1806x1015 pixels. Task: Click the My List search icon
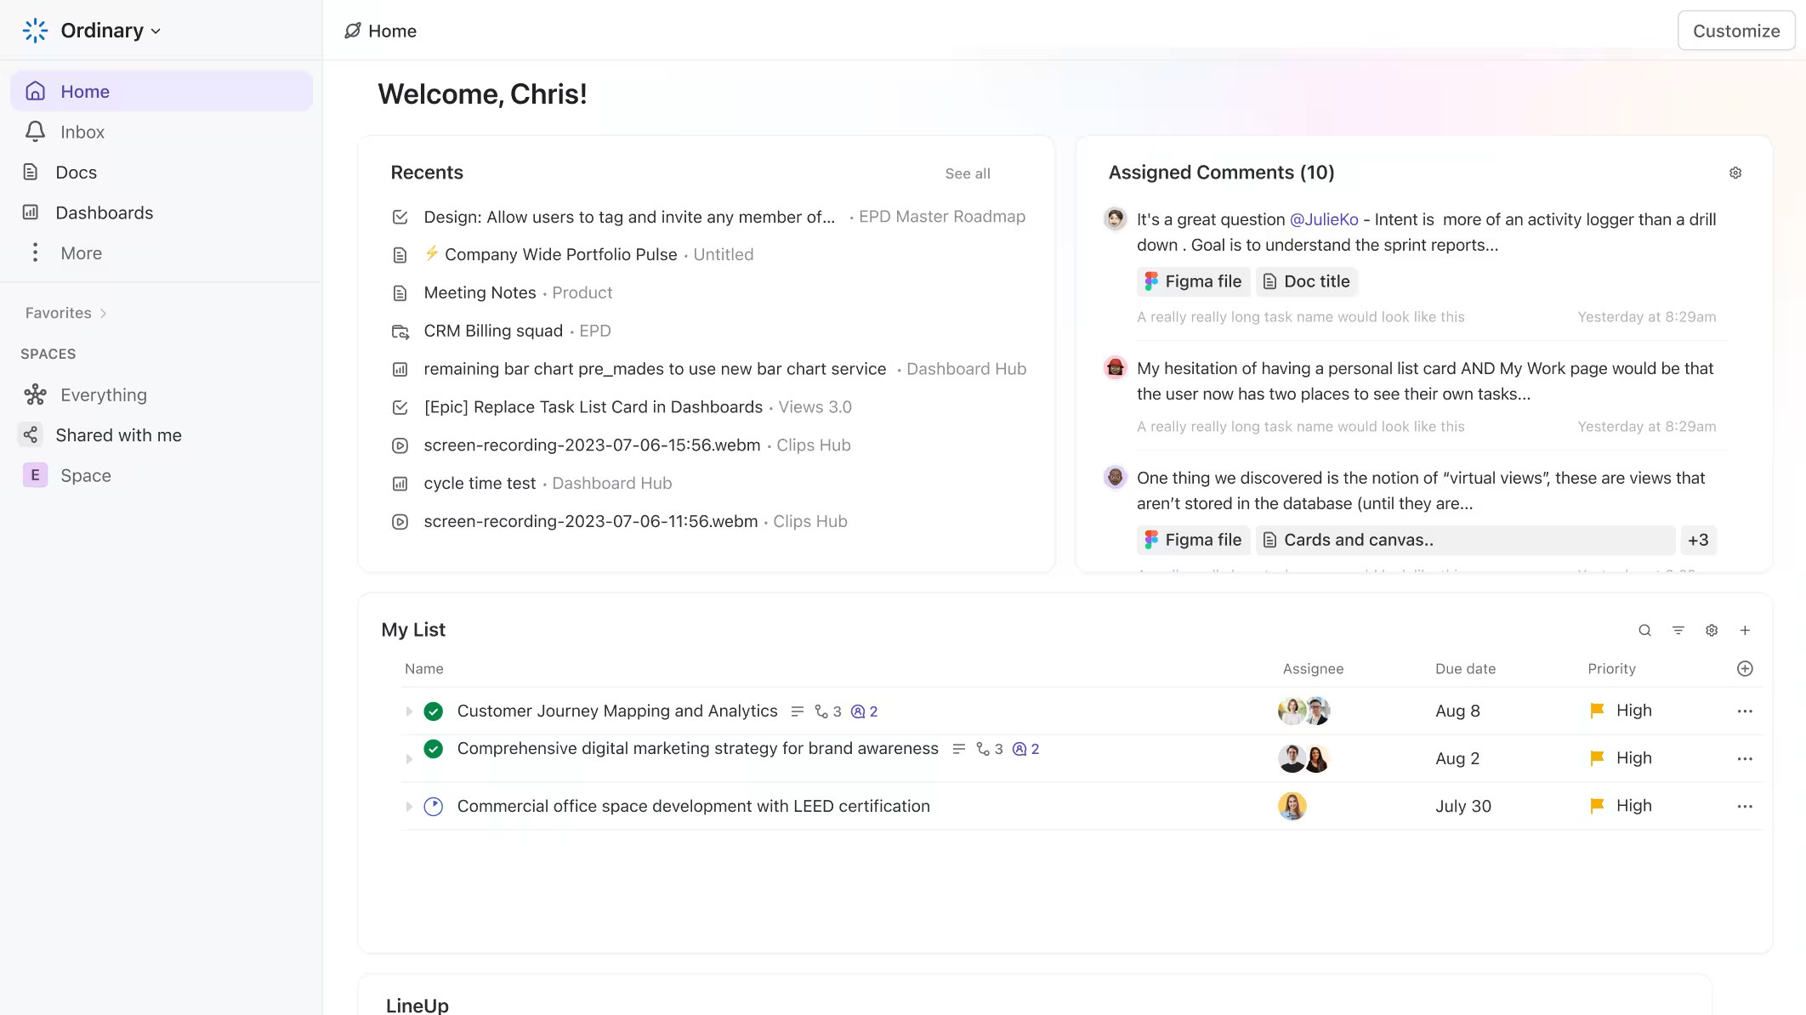[1644, 630]
